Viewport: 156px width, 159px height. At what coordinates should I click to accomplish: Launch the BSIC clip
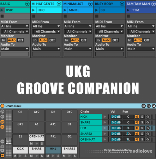(x=2, y=10)
